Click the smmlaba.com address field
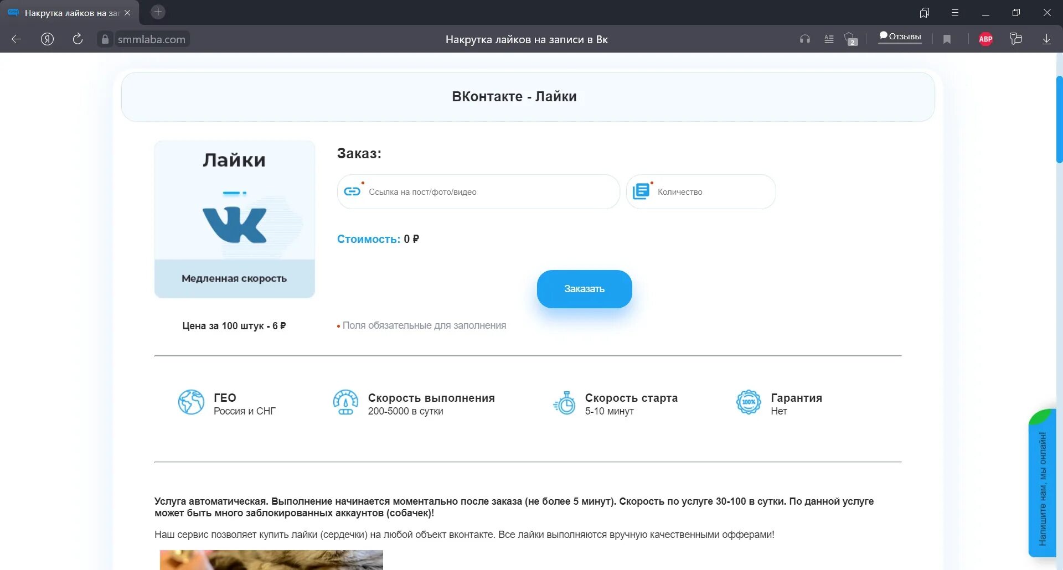This screenshot has width=1063, height=570. (x=152, y=39)
